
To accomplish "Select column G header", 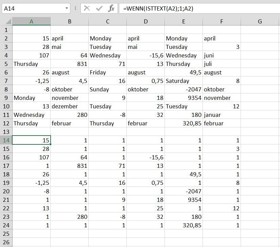I will [260, 21].
